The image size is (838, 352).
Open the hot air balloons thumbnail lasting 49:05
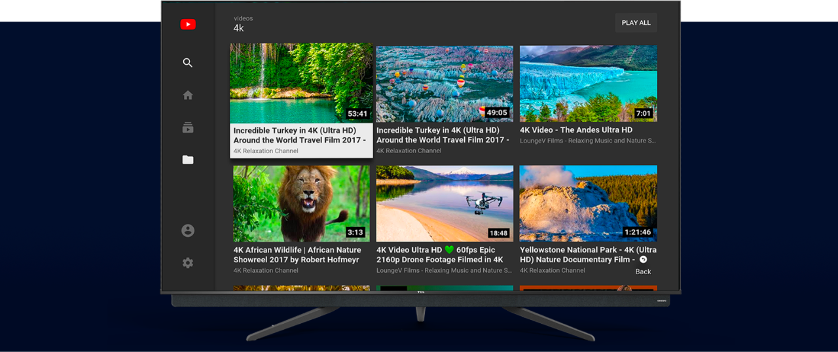click(445, 83)
